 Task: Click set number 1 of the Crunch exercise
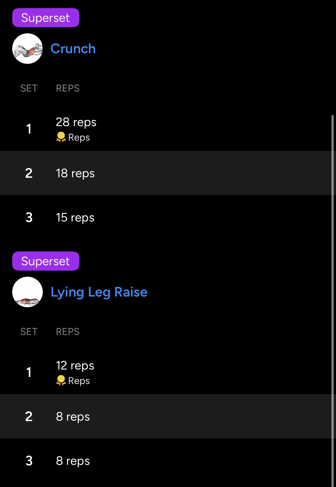click(29, 129)
